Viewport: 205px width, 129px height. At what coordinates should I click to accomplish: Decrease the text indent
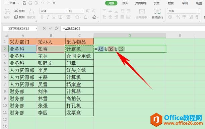(123, 11)
